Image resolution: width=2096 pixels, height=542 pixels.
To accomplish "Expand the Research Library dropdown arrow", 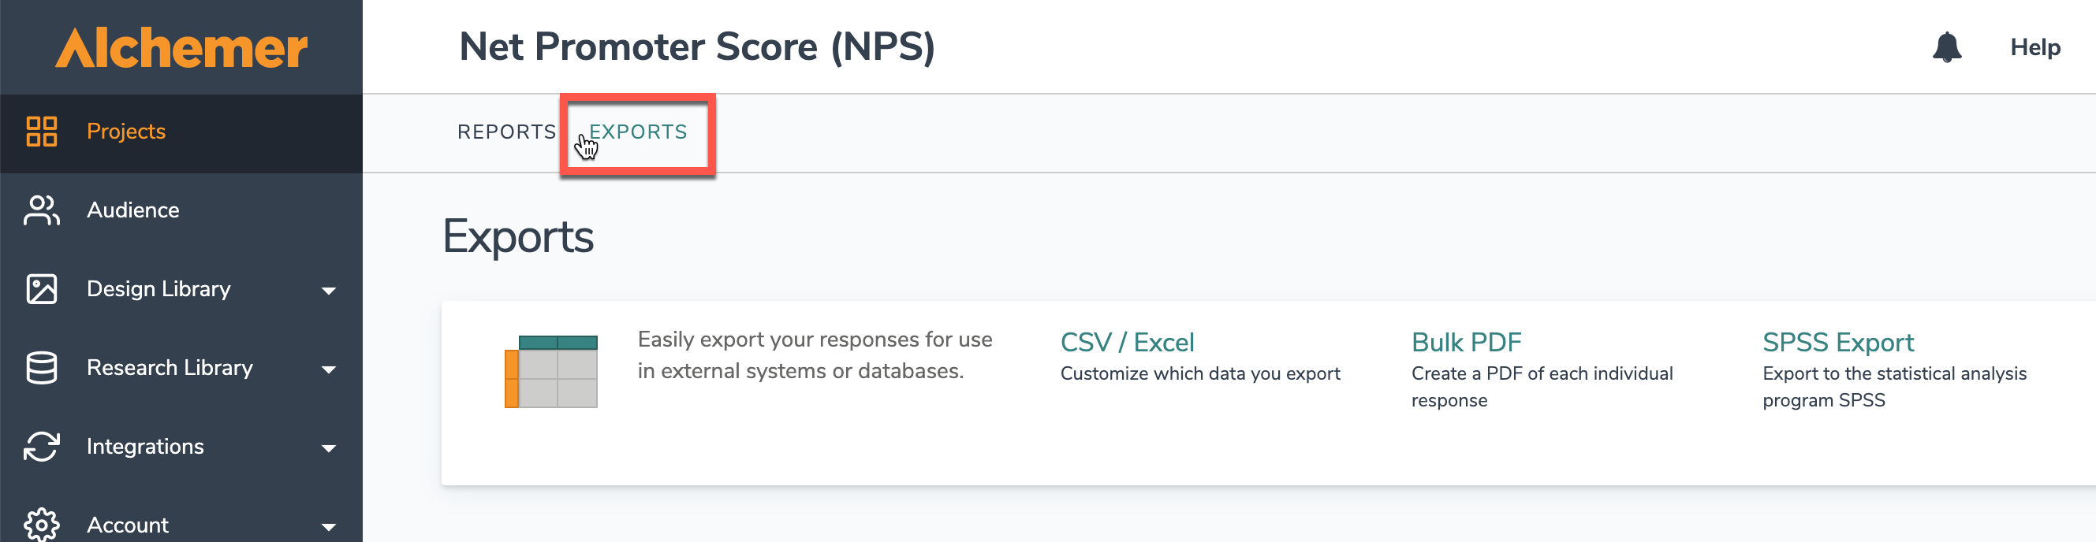I will pos(329,369).
